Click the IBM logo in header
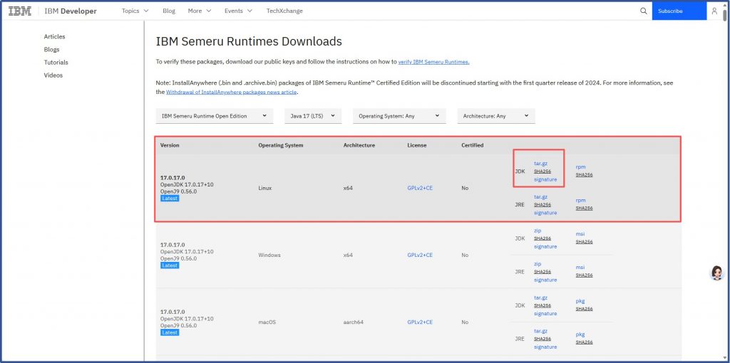This screenshot has height=363, width=730. tap(19, 11)
